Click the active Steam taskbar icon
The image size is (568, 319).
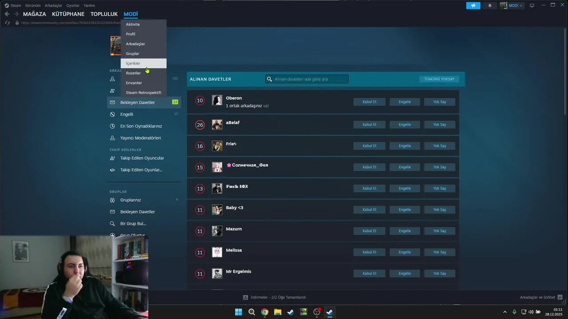(330, 312)
